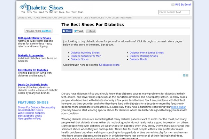Open the Deals On Diabetic Socks link

(x=33, y=84)
